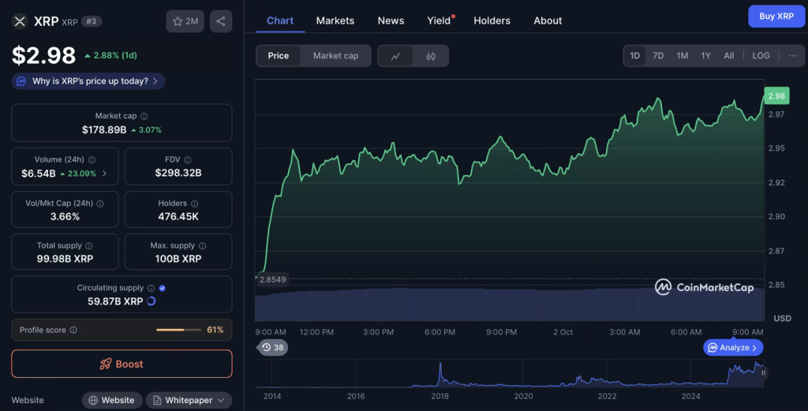Add XRP to watchlist via star button
The width and height of the screenshot is (808, 411).
tap(185, 21)
